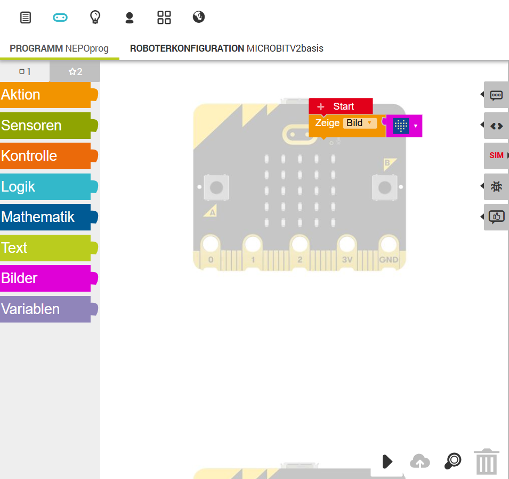Screen dimensions: 509x479
Task: Run program with play button
Action: coord(387,461)
